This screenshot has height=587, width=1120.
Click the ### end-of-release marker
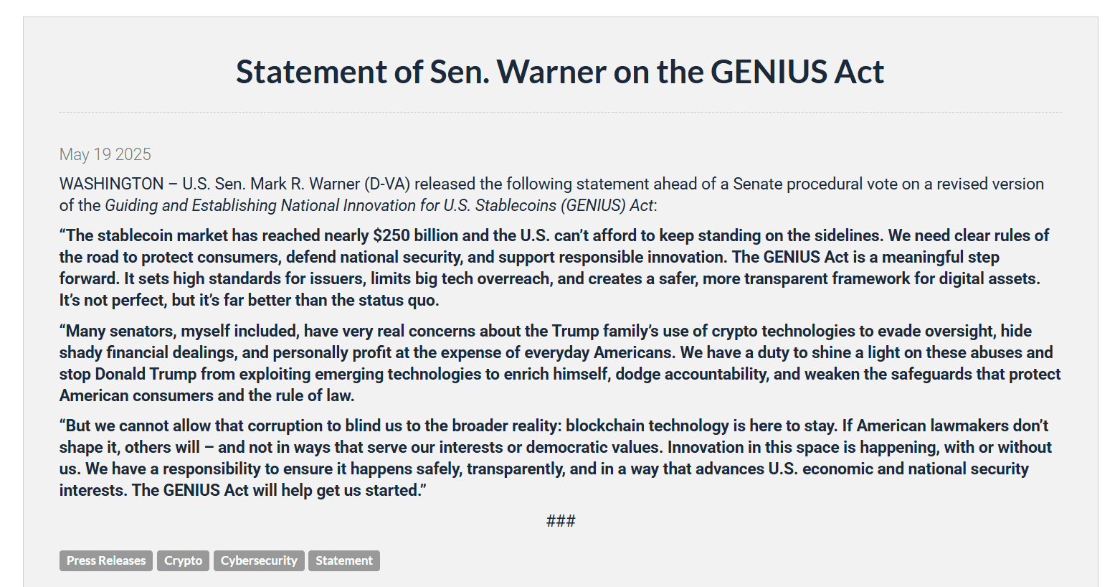point(560,520)
